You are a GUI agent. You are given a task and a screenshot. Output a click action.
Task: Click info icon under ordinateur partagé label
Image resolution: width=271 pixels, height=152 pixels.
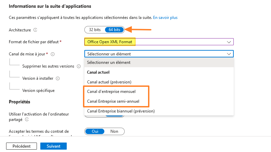[x=27, y=119]
